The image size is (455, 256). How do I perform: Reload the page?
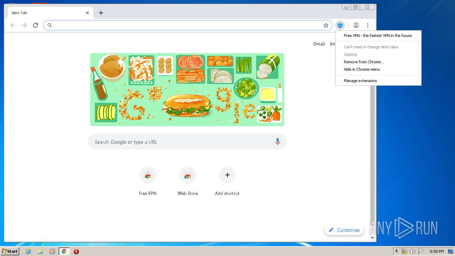click(36, 25)
